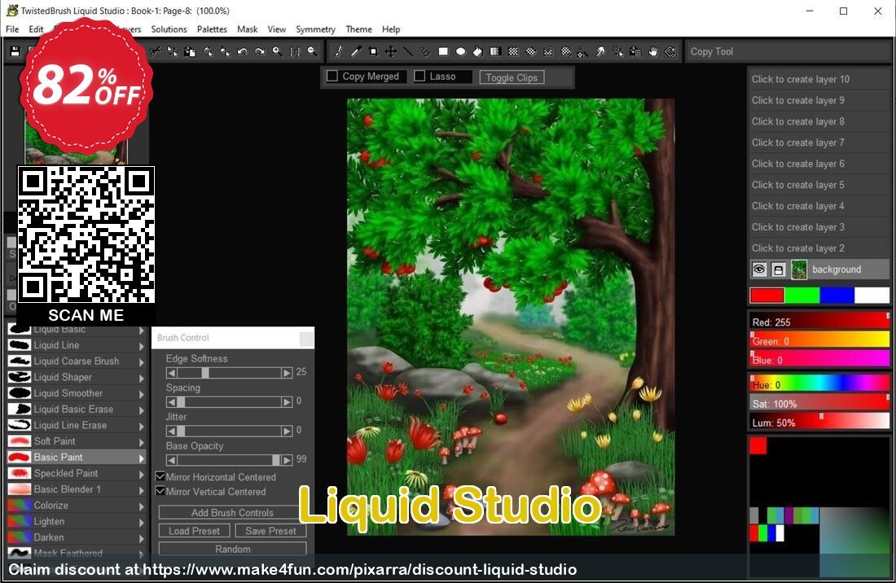
Task: Click the Hue rainbow slider bar
Action: 819,384
